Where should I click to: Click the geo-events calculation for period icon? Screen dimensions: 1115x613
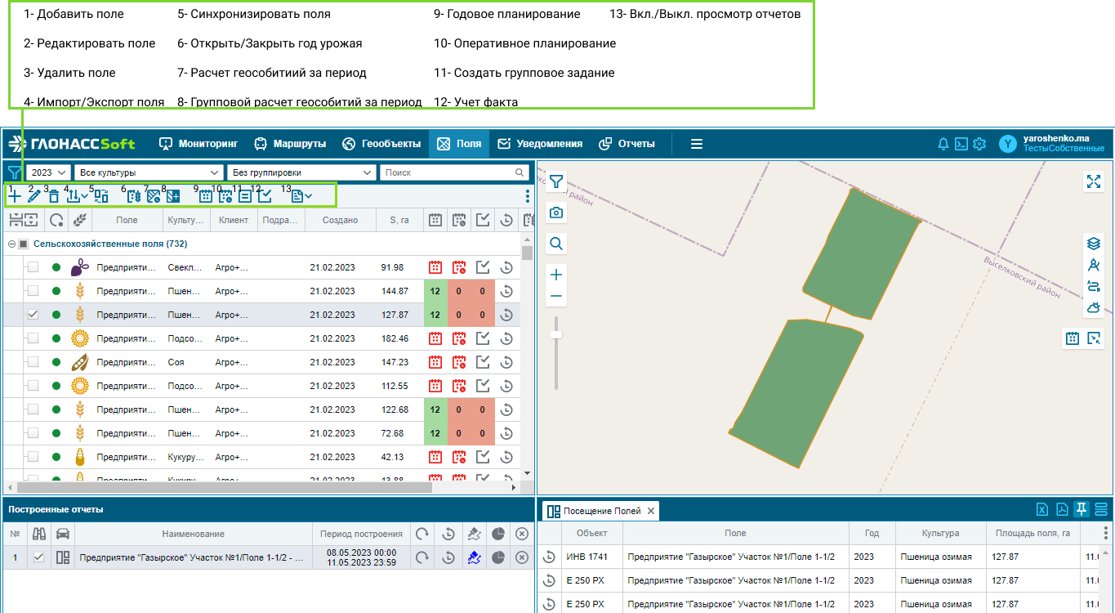click(154, 196)
